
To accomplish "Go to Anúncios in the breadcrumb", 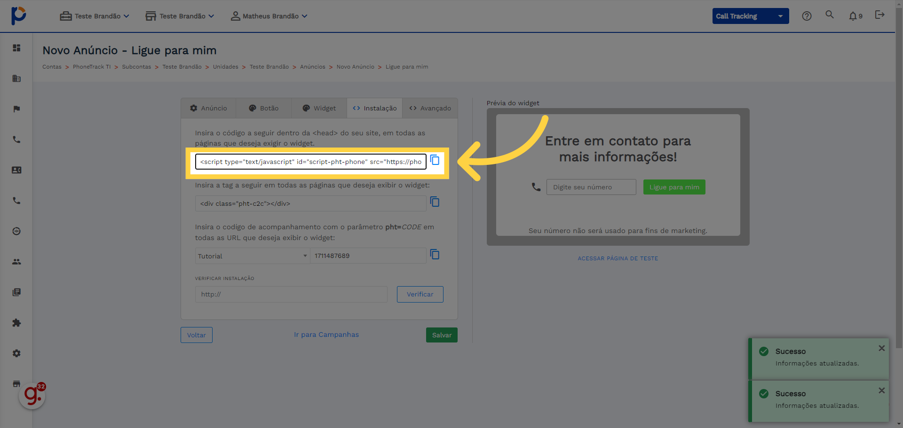I will click(313, 67).
